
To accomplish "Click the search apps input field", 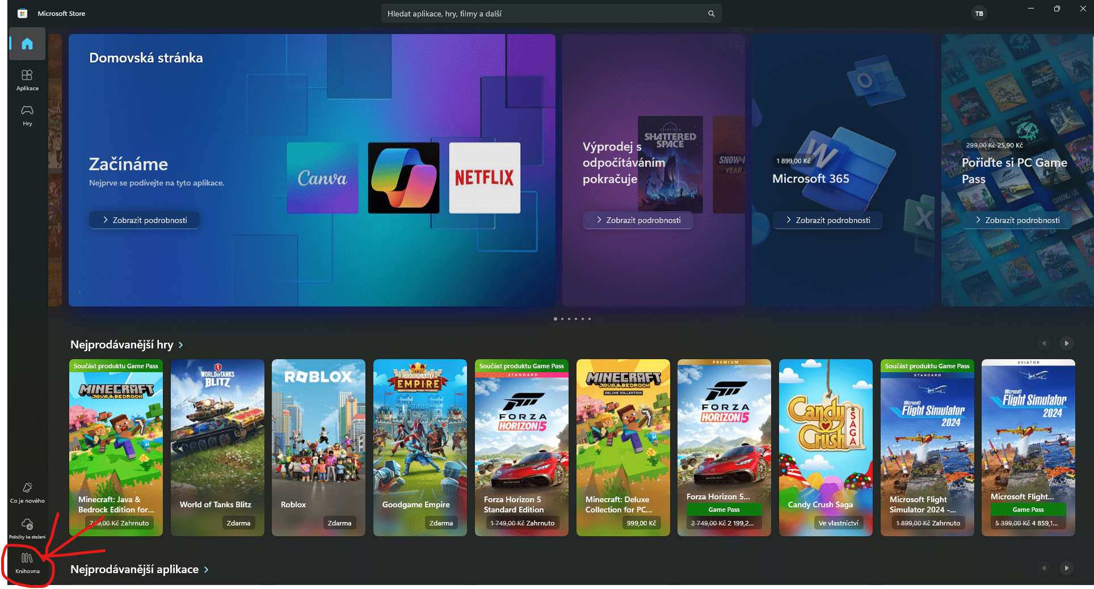I will 545,14.
